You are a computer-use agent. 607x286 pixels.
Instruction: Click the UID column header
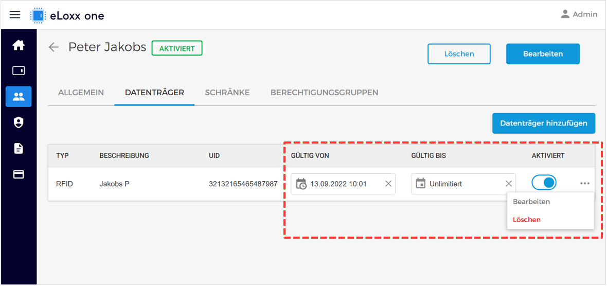coord(214,155)
